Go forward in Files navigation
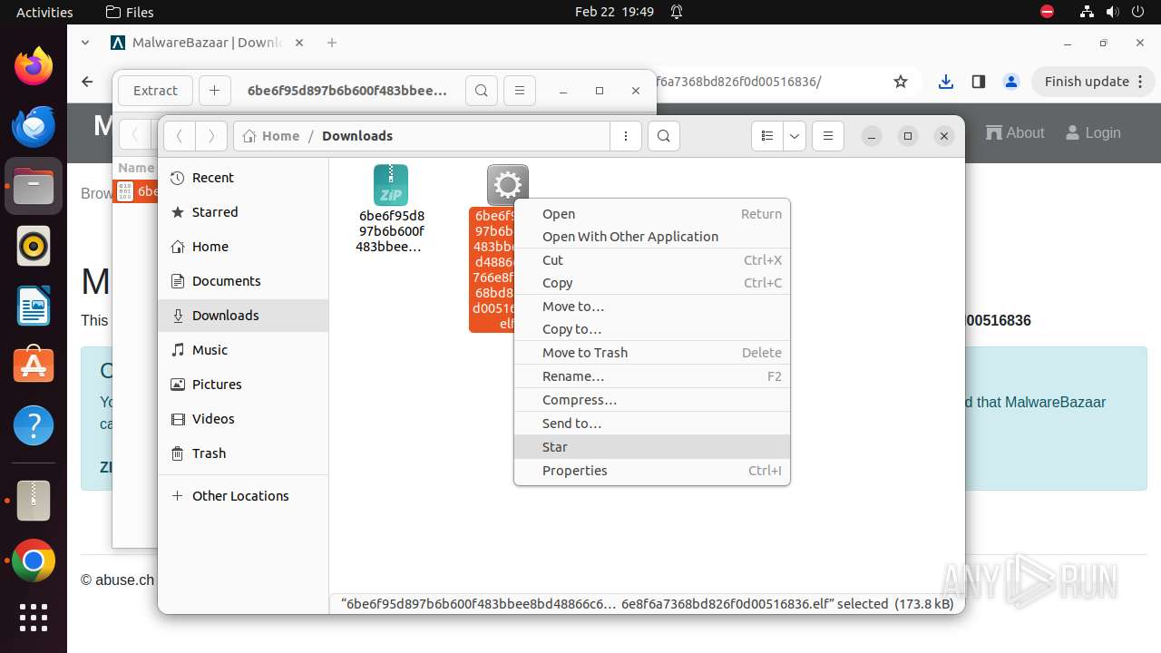The width and height of the screenshot is (1161, 653). pyautogui.click(x=211, y=136)
